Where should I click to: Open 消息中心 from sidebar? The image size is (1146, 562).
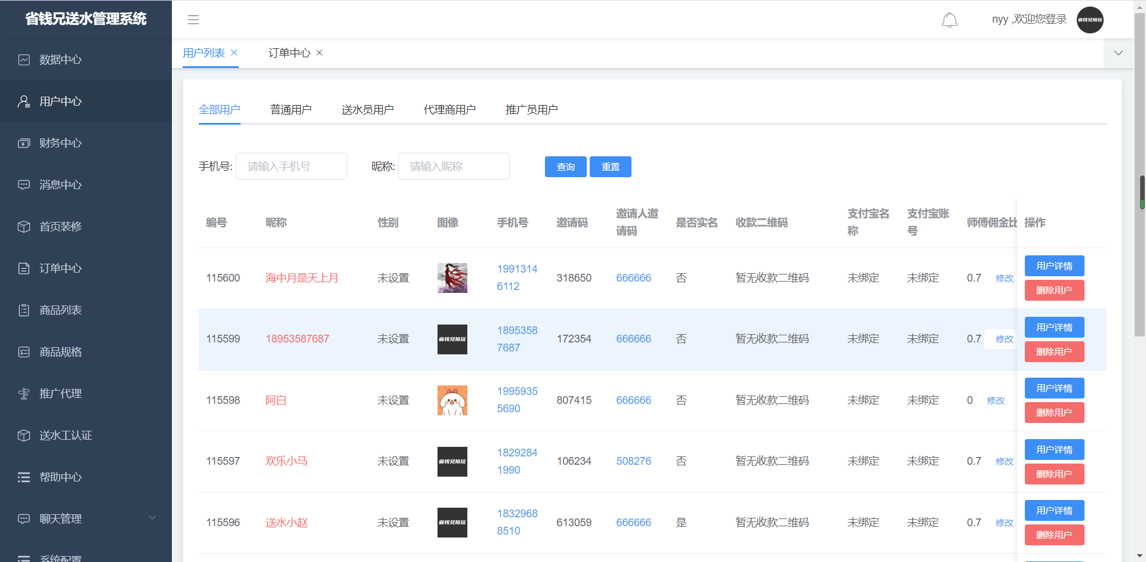tap(60, 185)
